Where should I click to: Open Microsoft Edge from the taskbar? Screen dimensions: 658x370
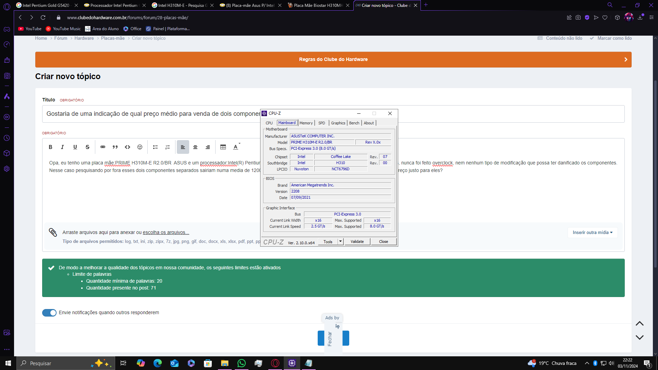click(158, 363)
